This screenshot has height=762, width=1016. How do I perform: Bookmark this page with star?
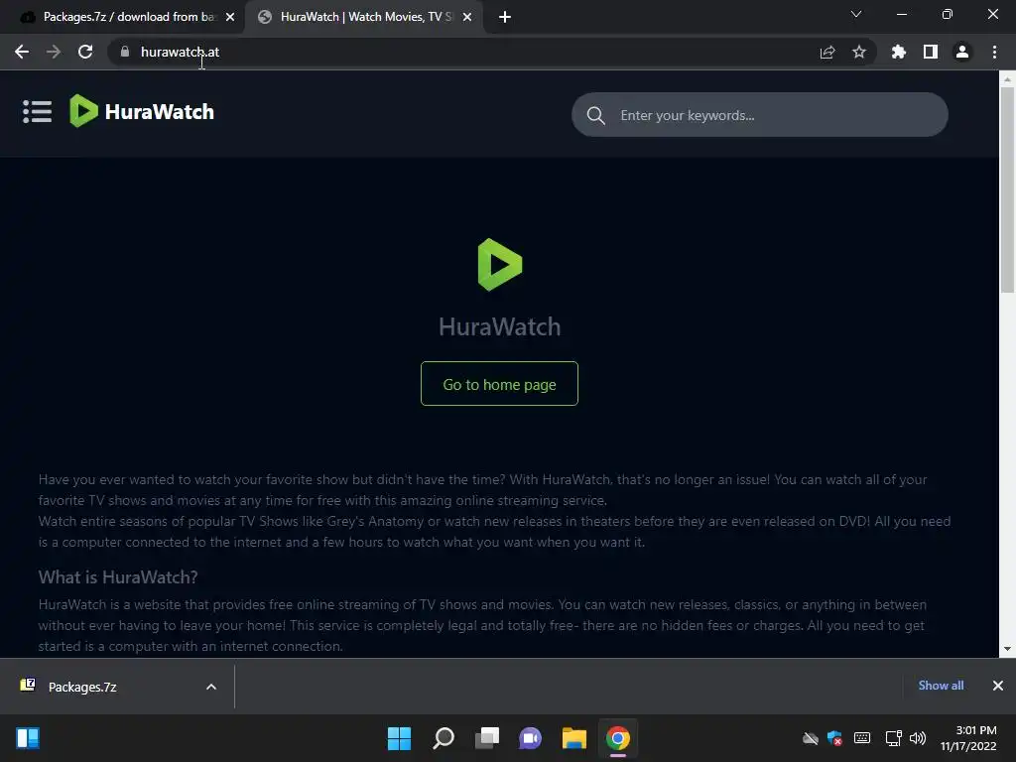point(859,52)
